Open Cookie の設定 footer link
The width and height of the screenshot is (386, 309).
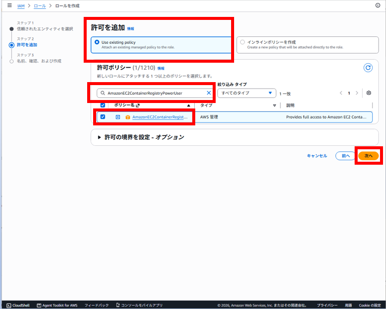point(370,306)
